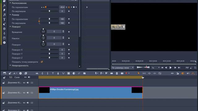Jump to end of the preview
The width and height of the screenshot is (198, 111).
(179, 68)
